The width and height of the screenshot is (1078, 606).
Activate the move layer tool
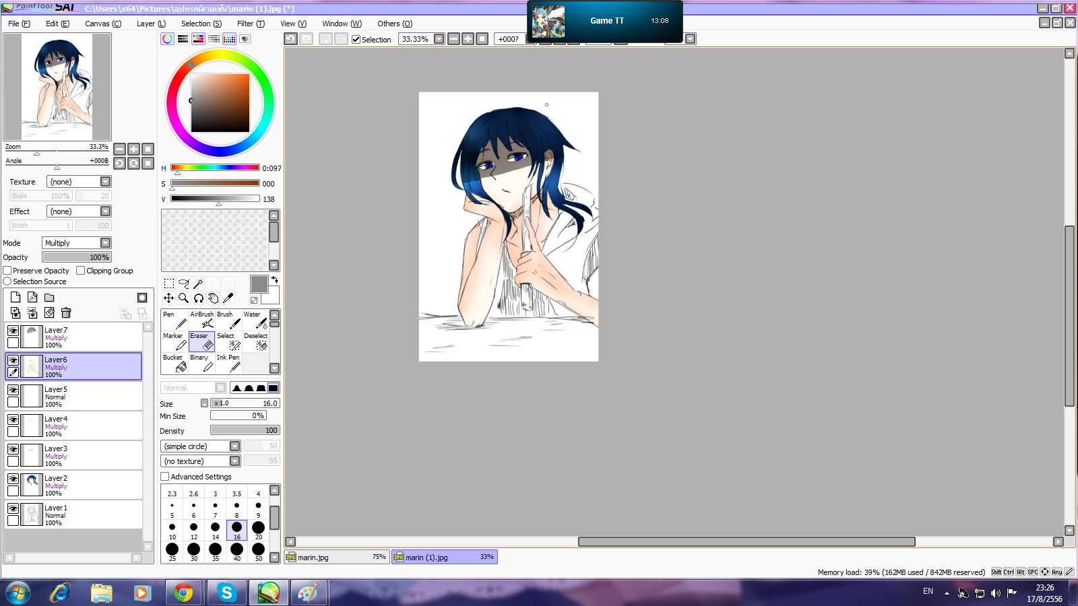(x=168, y=298)
